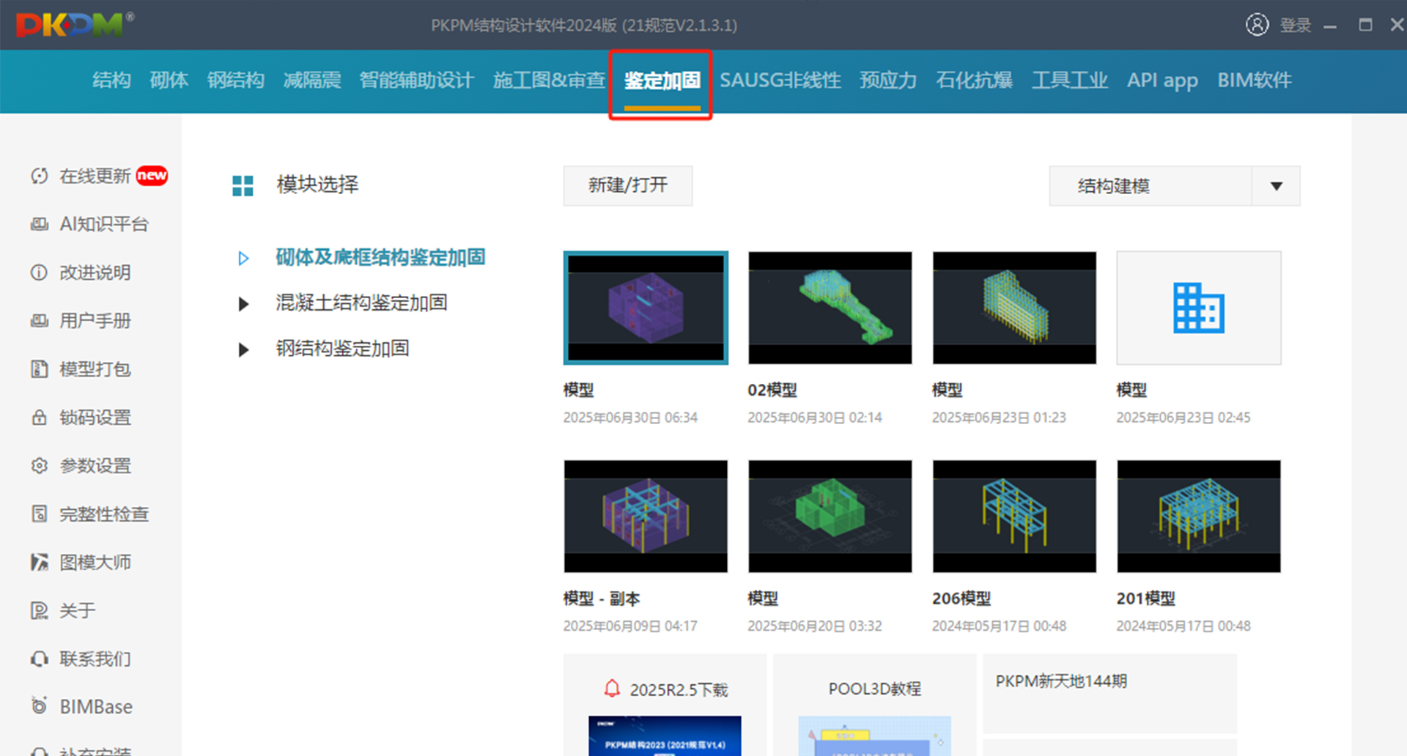Switch to the 预应力 tab
This screenshot has width=1407, height=756.
pos(888,80)
